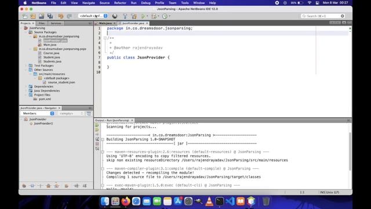Select Other Sources in project tree
The width and height of the screenshot is (371, 209).
[43, 70]
